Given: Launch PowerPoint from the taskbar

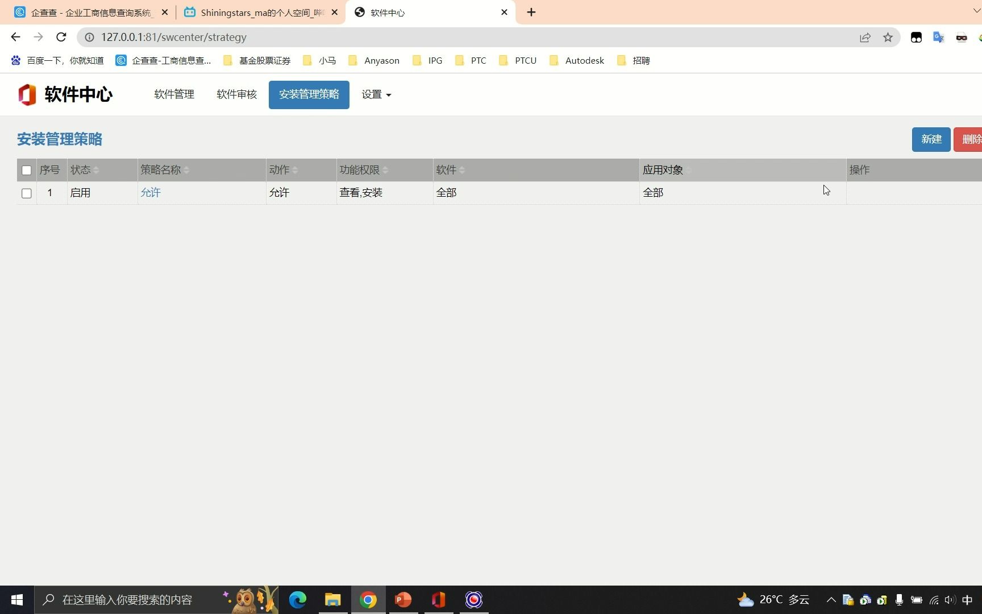Looking at the screenshot, I should tap(402, 599).
